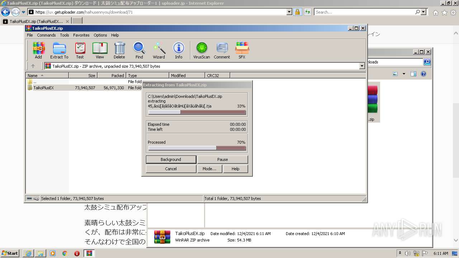Open browser tools gear icon

pos(453,13)
